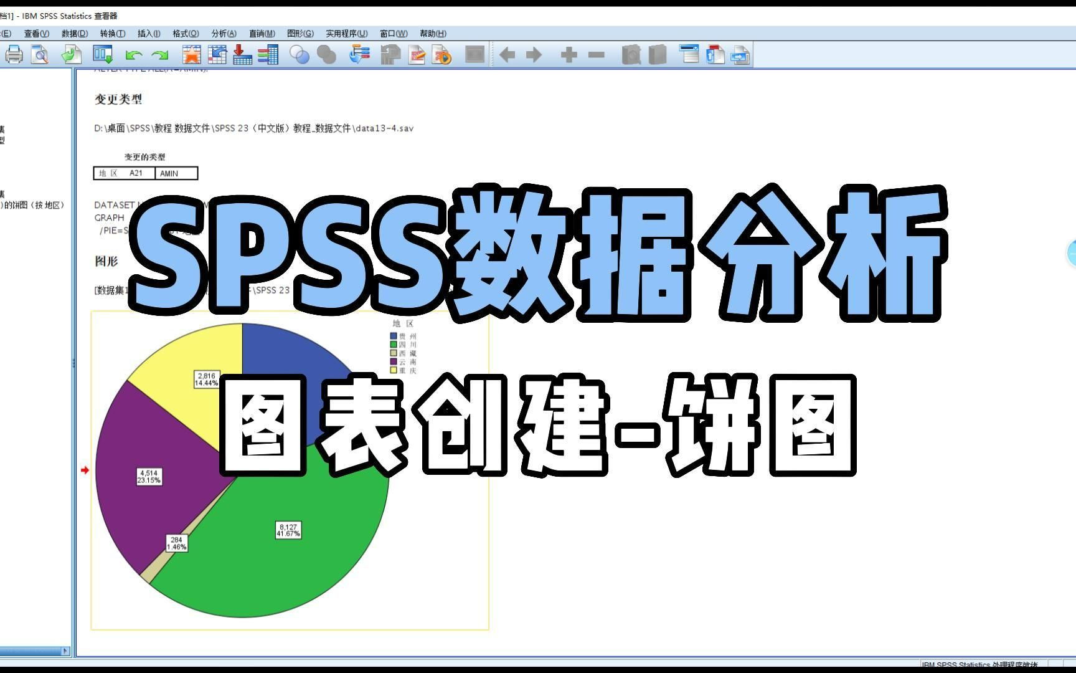Select the AMIN table cell

click(x=176, y=173)
